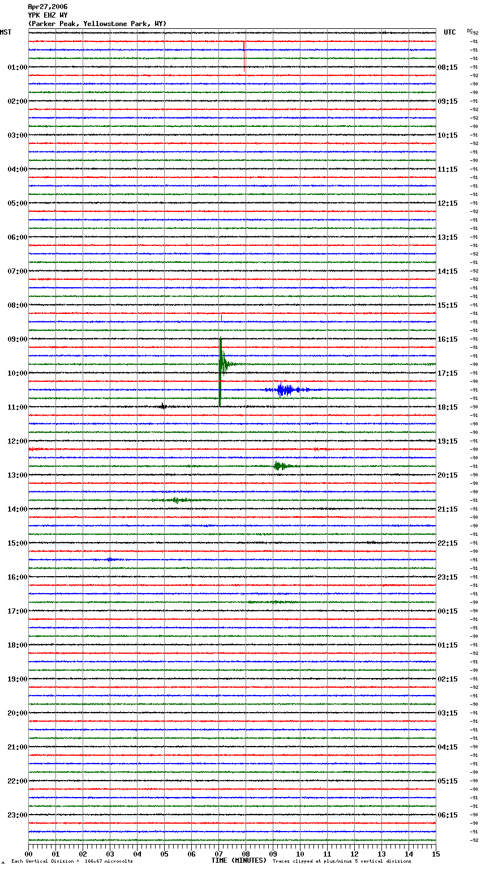Select the station code YPK EHZ WY
This screenshot has width=481, height=869.
[x=48, y=15]
